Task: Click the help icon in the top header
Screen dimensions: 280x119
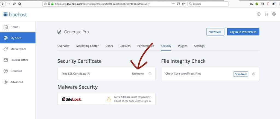Action: pos(259,14)
